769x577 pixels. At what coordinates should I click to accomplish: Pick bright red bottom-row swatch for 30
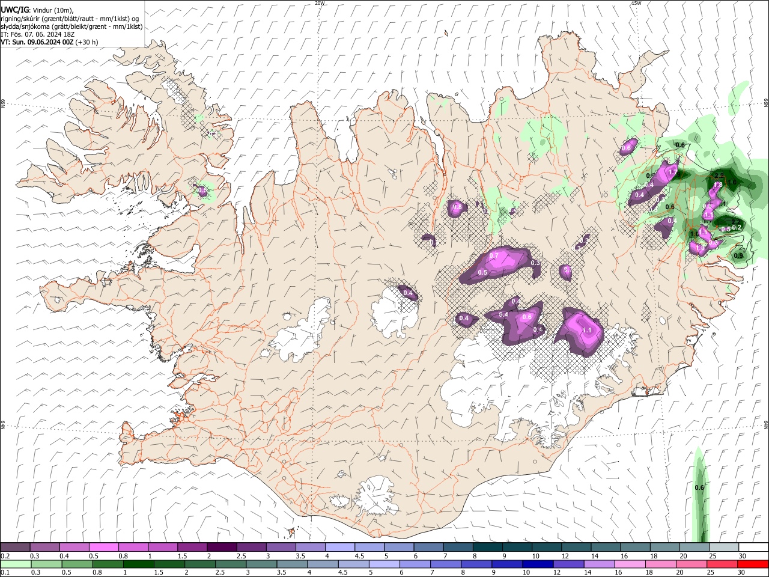(x=753, y=564)
